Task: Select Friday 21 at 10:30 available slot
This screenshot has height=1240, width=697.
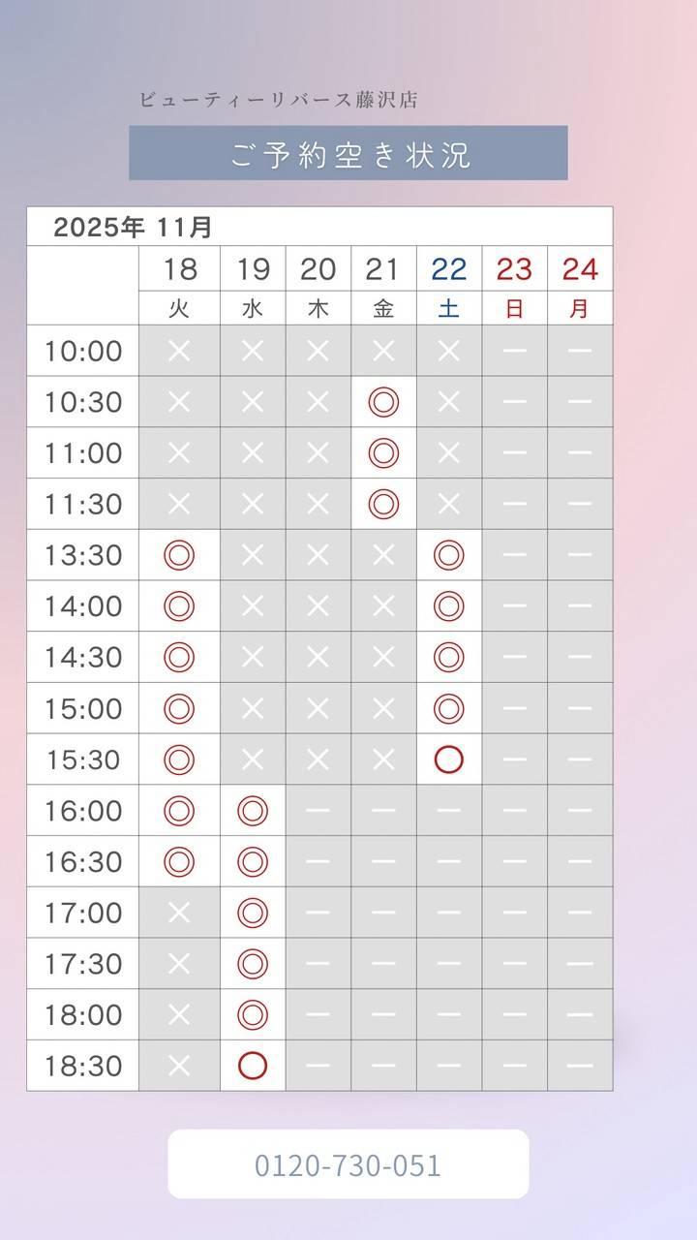Action: (384, 402)
